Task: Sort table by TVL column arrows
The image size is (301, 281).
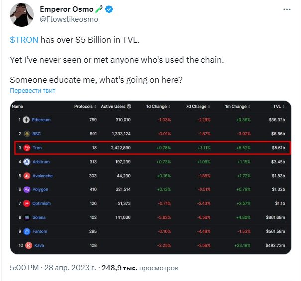Action: click(284, 107)
